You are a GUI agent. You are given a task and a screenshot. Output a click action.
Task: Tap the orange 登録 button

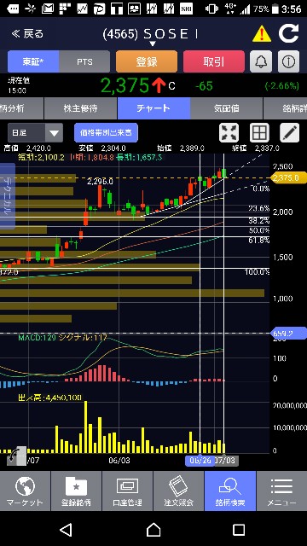147,61
